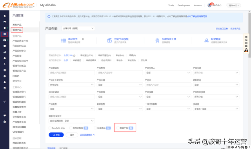The image size is (251, 149).
Task: Click the info icon beside 全部(259)
Action: [x=74, y=56]
